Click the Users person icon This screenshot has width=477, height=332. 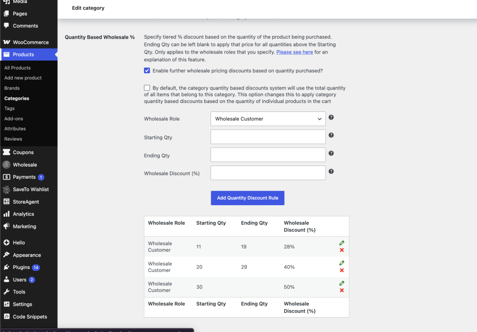(x=7, y=280)
